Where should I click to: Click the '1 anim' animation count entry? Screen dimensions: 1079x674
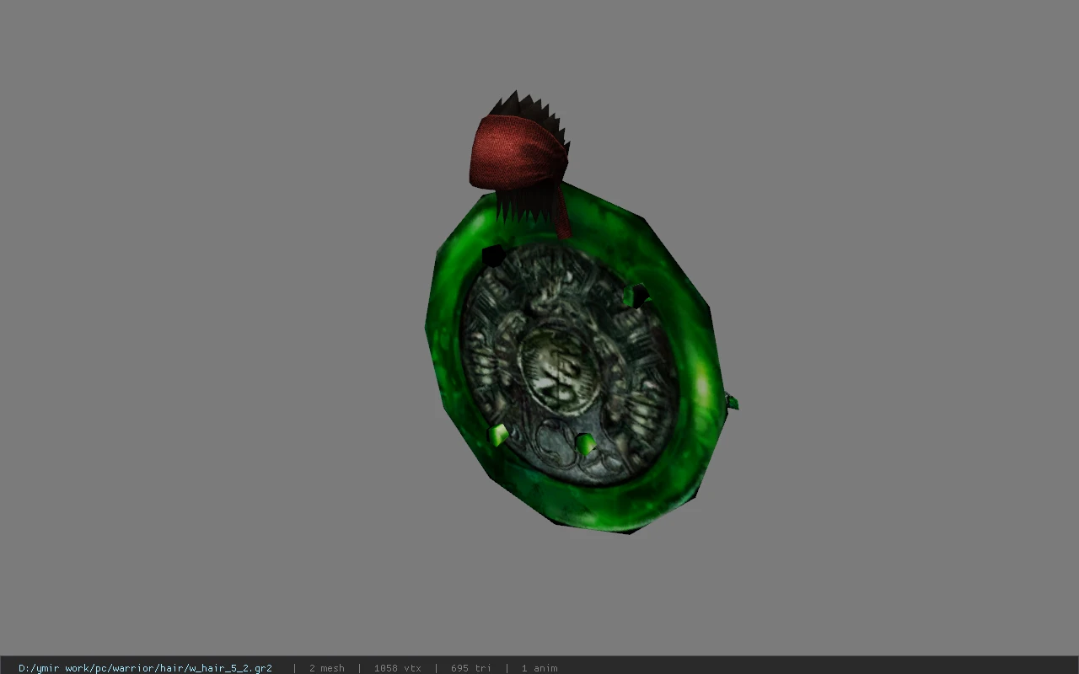coord(539,668)
